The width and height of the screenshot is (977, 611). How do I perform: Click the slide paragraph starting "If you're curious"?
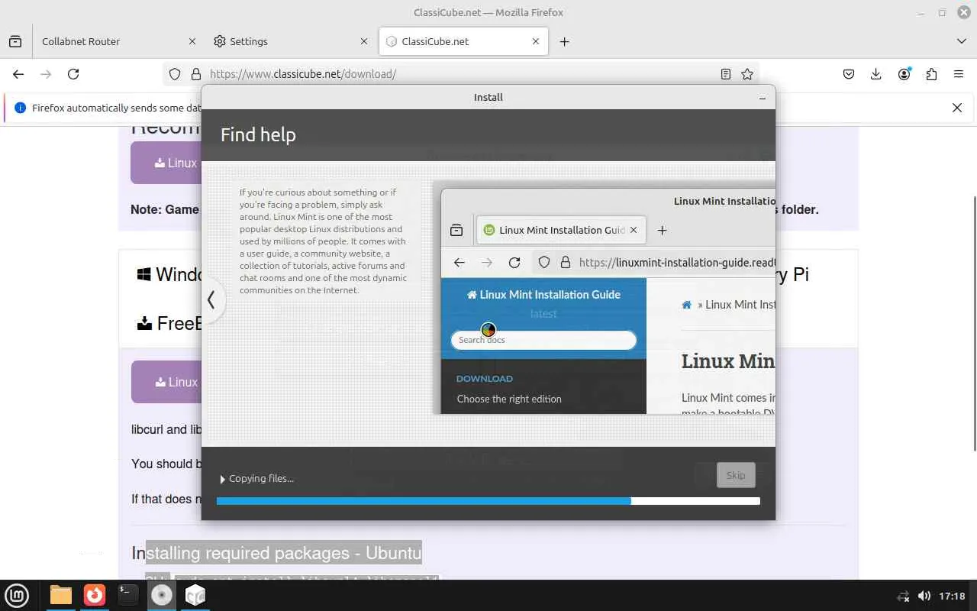(x=324, y=241)
